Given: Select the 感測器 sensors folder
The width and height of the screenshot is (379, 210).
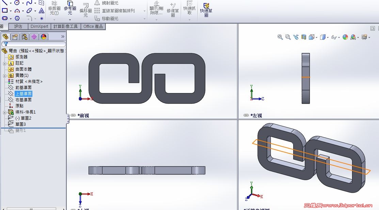Looking at the screenshot, I should point(18,57).
